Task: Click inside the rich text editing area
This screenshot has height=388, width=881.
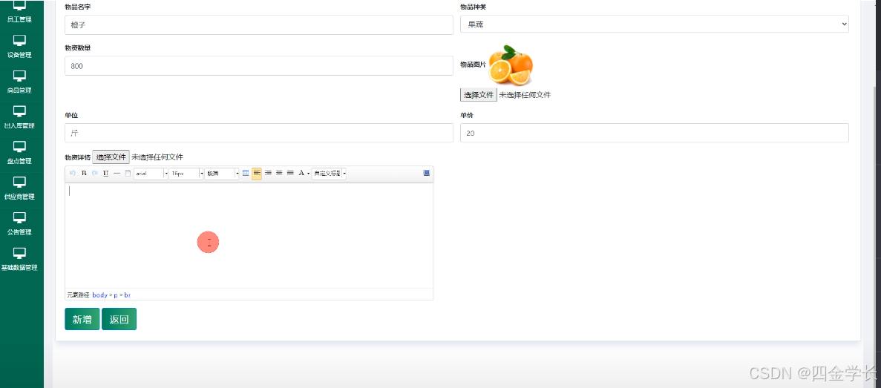Action: tap(249, 235)
